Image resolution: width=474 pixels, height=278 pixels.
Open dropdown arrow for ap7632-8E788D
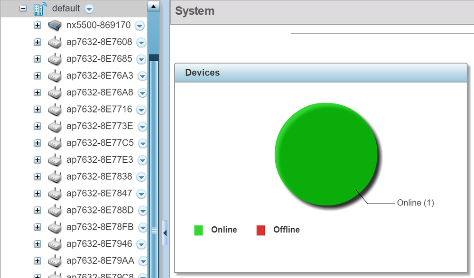tap(142, 211)
